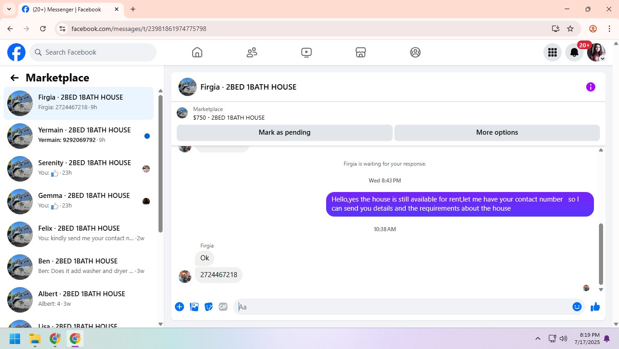
Task: Reload the page with browser refresh button
Action: click(x=43, y=29)
